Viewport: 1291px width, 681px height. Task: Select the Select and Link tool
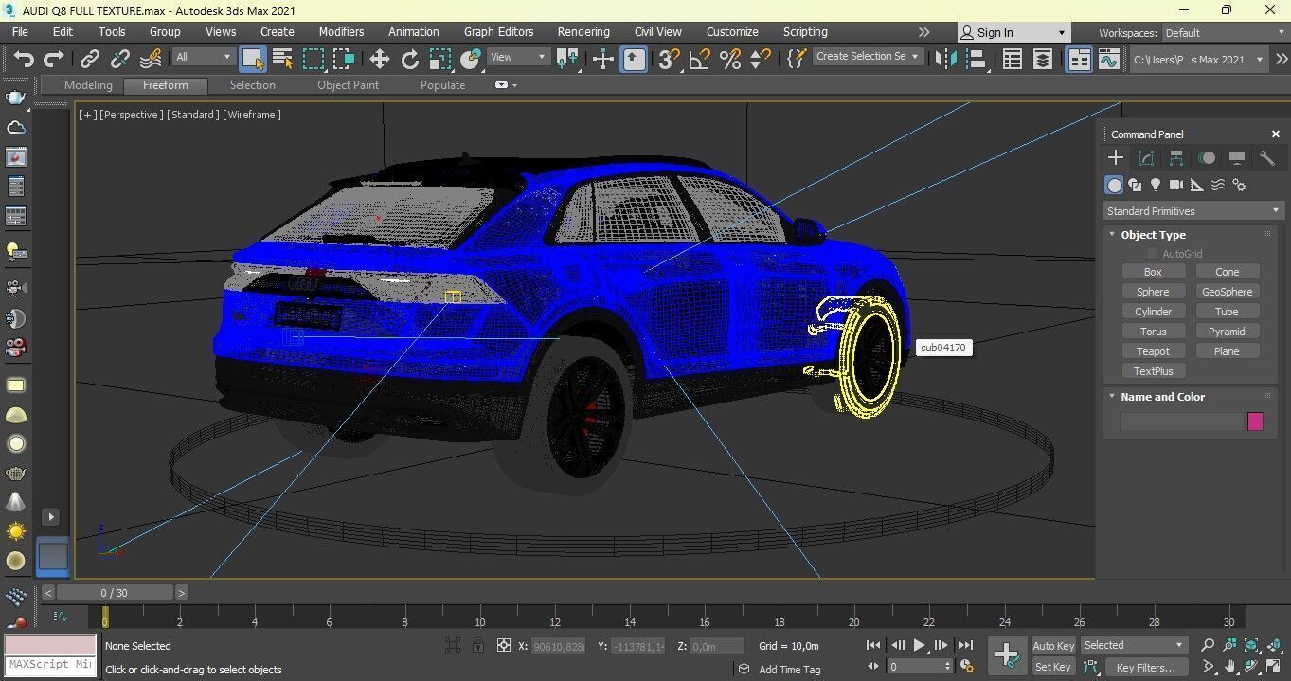pyautogui.click(x=89, y=60)
